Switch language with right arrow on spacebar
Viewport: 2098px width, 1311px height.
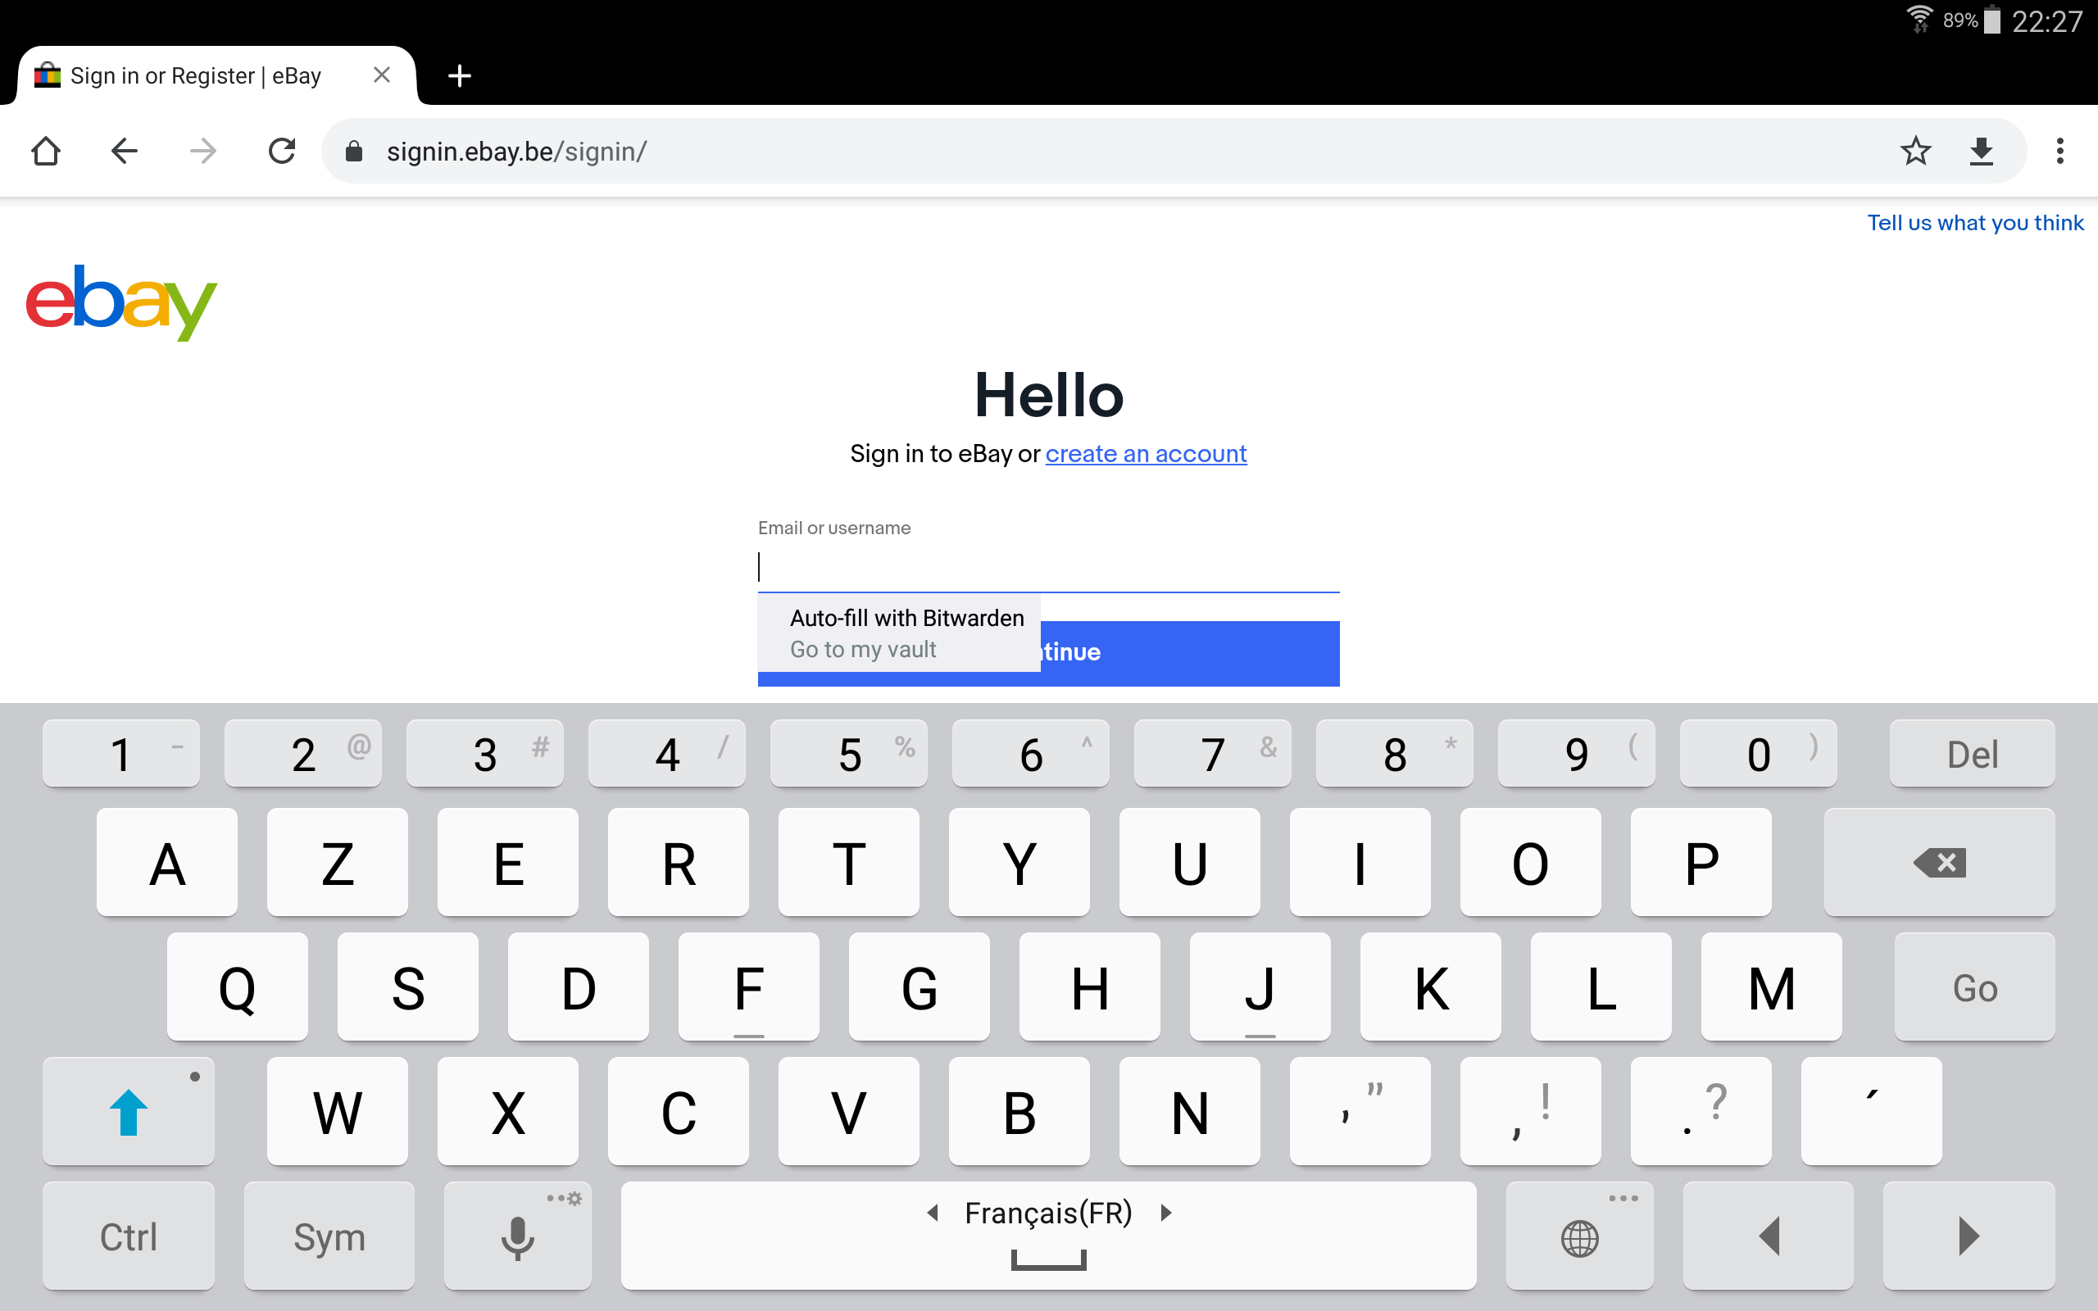(x=1166, y=1212)
